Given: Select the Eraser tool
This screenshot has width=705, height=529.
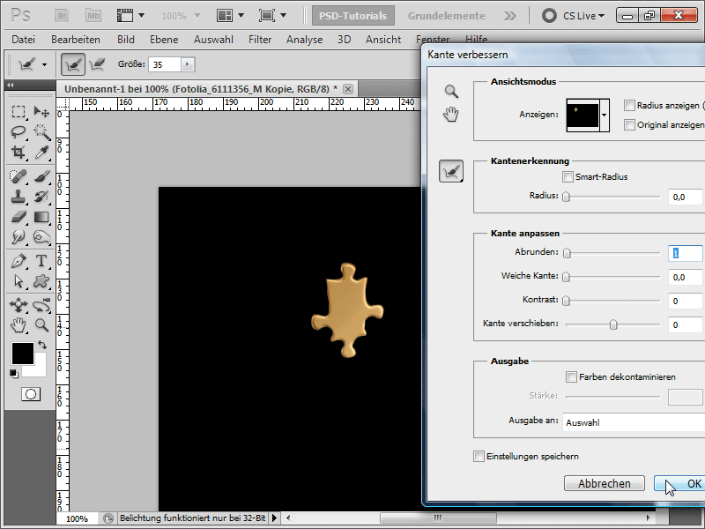Looking at the screenshot, I should click(x=19, y=217).
